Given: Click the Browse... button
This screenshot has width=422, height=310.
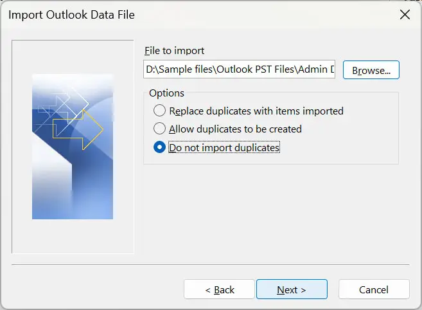Looking at the screenshot, I should pyautogui.click(x=371, y=70).
